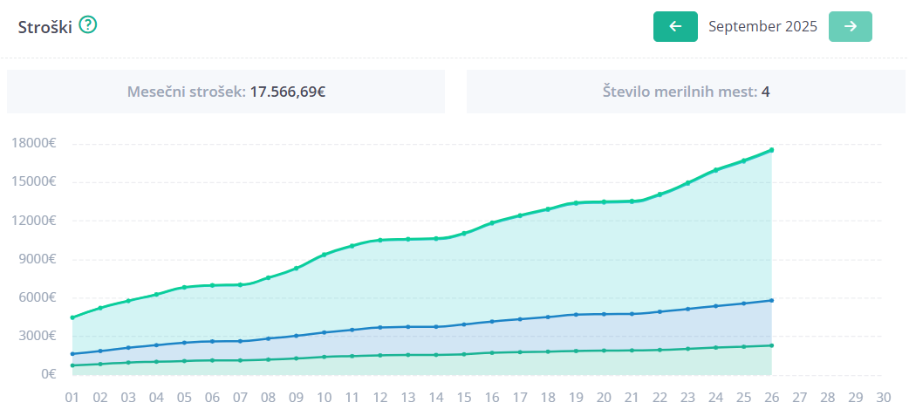
Task: Click the blue line data point on day 26
Action: tap(771, 300)
